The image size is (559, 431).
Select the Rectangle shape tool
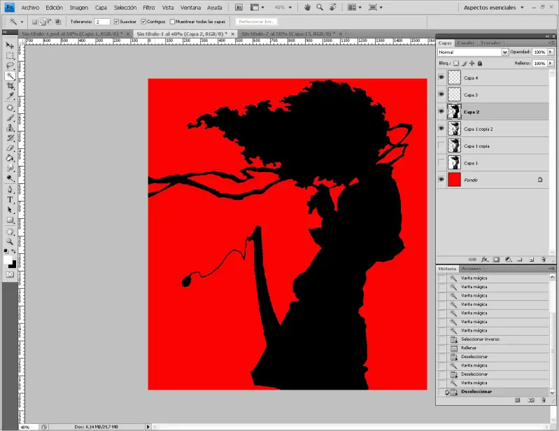coord(10,220)
